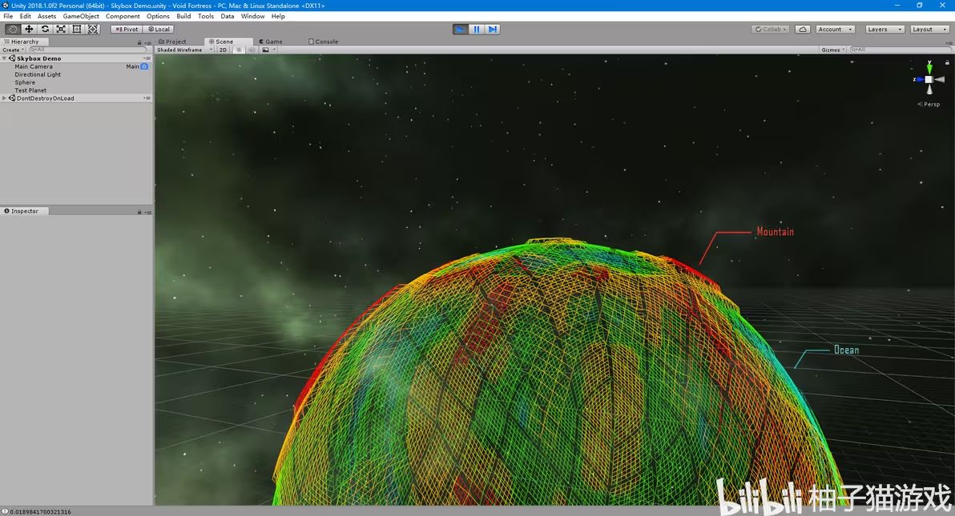The height and width of the screenshot is (516, 955).
Task: Select the Move tool
Action: point(29,30)
